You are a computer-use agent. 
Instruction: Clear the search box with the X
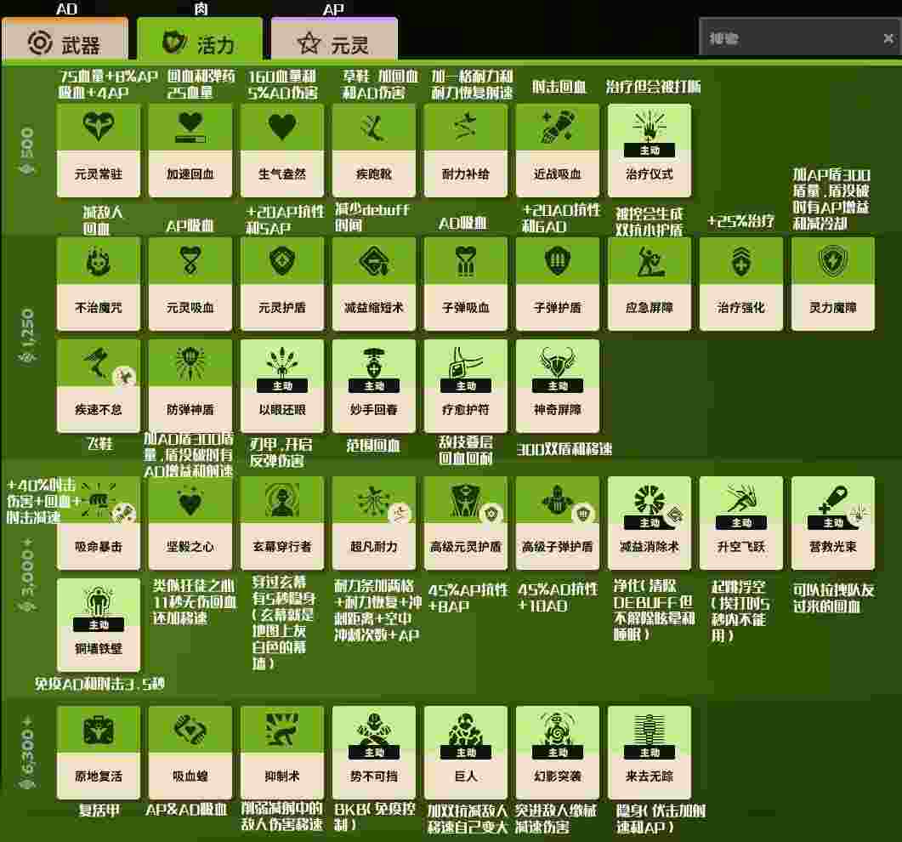click(888, 38)
